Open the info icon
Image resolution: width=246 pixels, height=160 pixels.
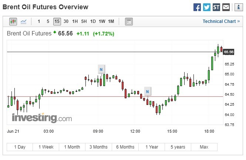coord(239,7)
